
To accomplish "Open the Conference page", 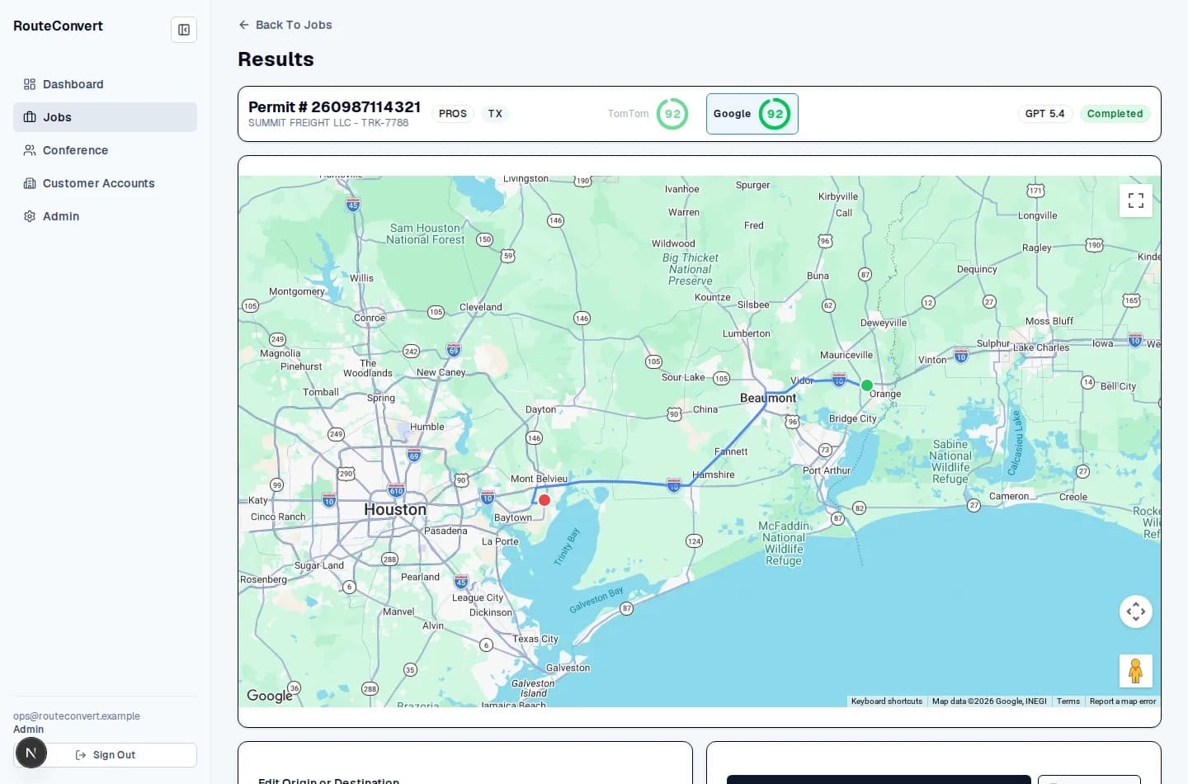I will (105, 150).
